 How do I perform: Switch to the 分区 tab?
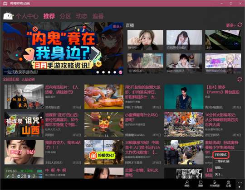coord(65,16)
